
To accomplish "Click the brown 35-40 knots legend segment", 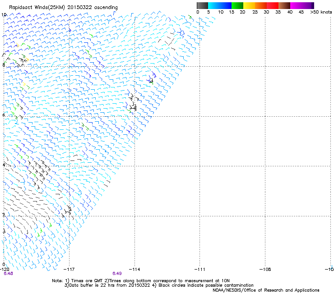I will [284, 5].
